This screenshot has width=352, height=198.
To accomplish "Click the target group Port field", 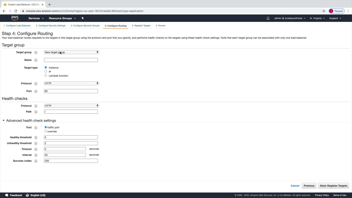I will [71, 91].
